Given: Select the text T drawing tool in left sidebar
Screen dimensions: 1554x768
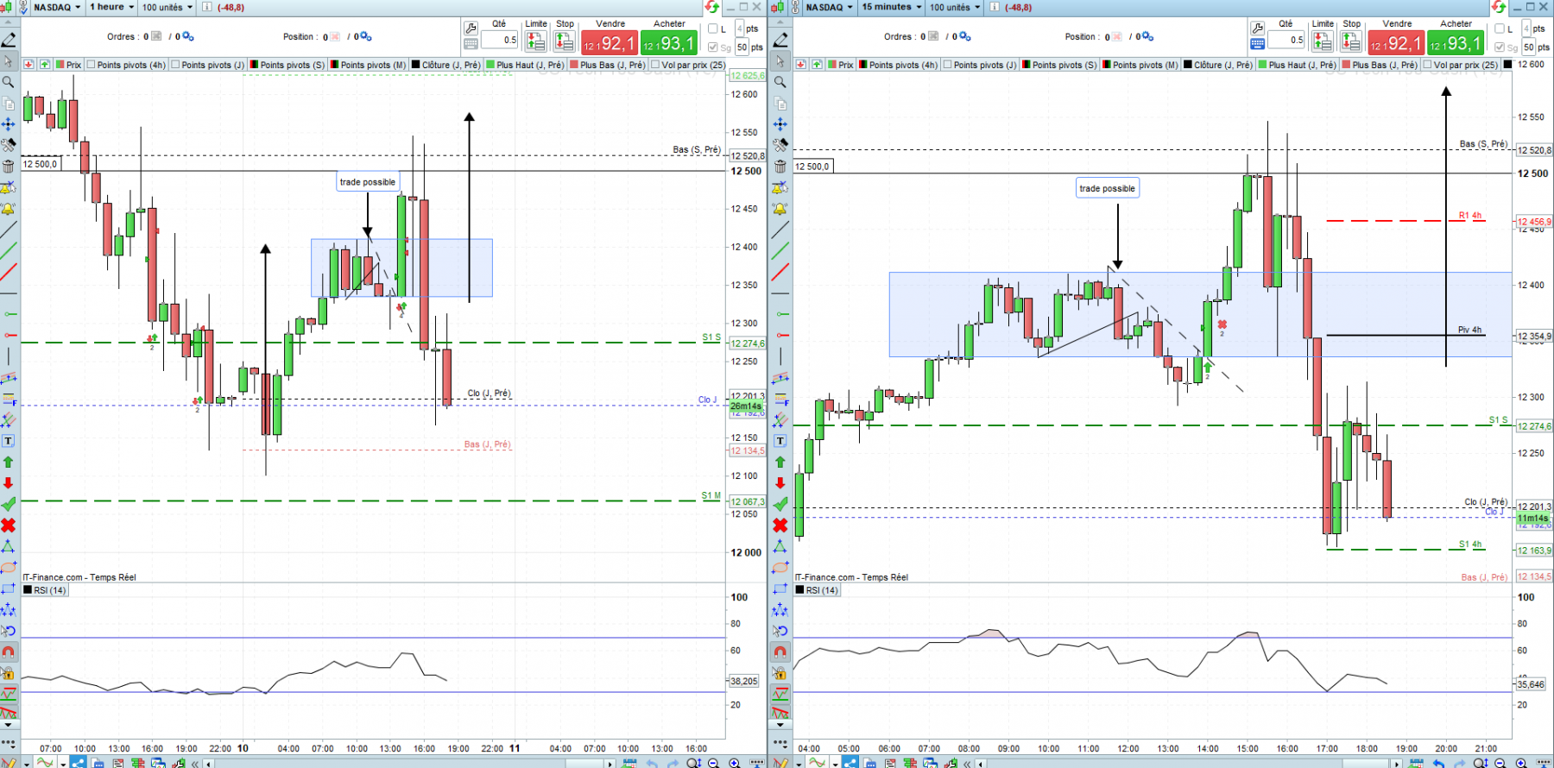Looking at the screenshot, I should 9,441.
